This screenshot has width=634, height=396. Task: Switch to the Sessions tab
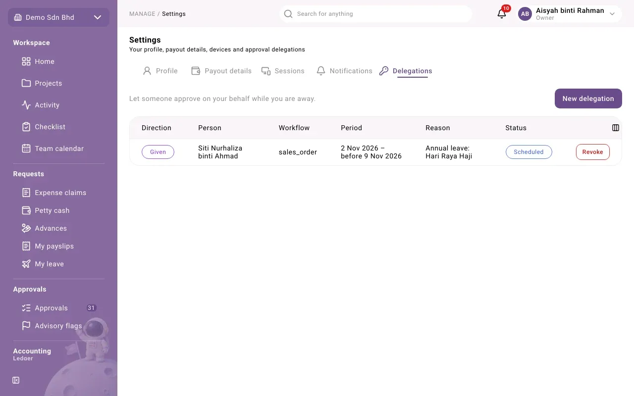point(283,71)
